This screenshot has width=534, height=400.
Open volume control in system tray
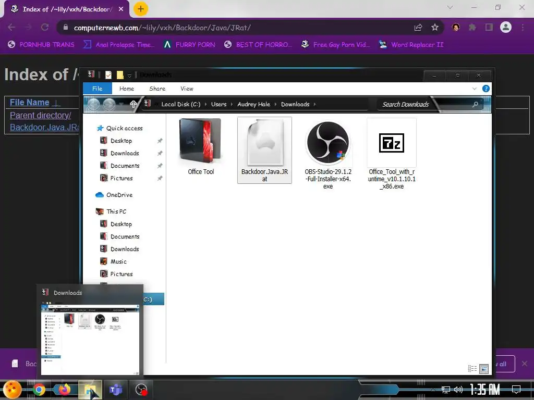click(458, 390)
